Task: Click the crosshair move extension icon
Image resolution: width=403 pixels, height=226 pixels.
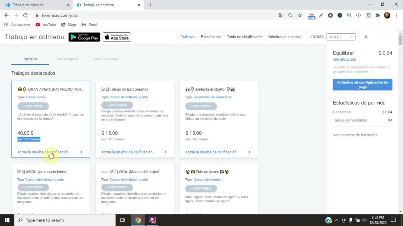Action: 359,15
